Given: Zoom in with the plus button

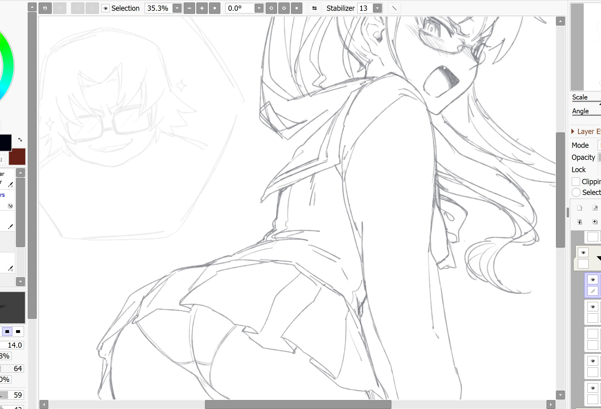Looking at the screenshot, I should (x=202, y=8).
